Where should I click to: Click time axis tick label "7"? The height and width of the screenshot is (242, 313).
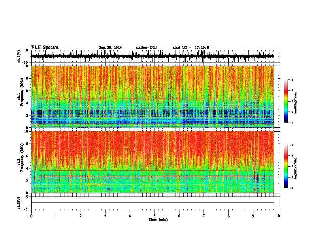pyautogui.click(x=204, y=216)
